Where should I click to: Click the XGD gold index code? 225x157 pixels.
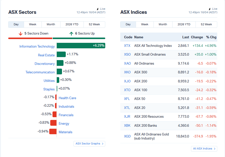(127, 136)
